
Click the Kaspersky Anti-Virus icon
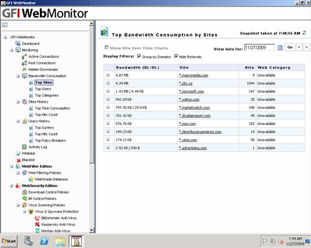click(37, 225)
